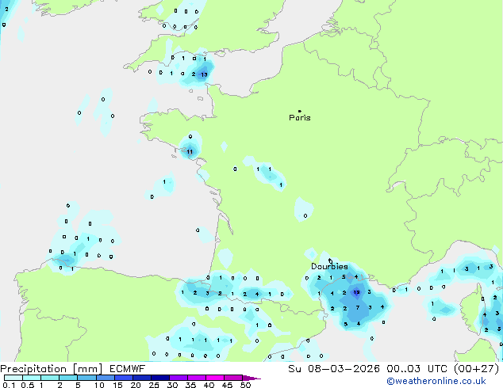Click the Dourbies location label
This screenshot has width=503, height=388.
(x=329, y=266)
